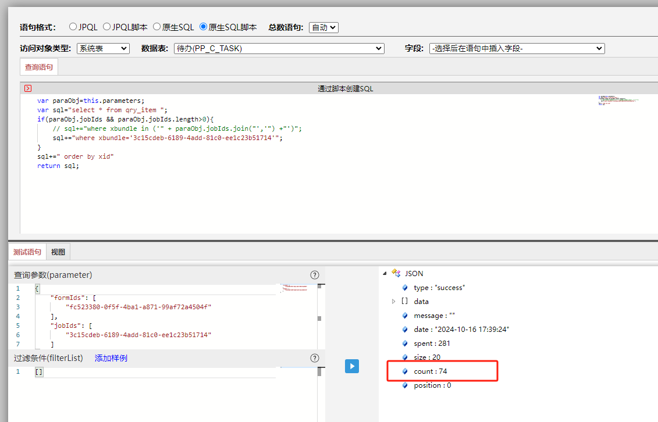Click the 通过脚本创建SQL header title

coord(346,89)
